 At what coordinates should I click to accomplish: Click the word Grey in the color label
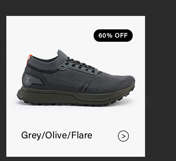[x=31, y=136]
